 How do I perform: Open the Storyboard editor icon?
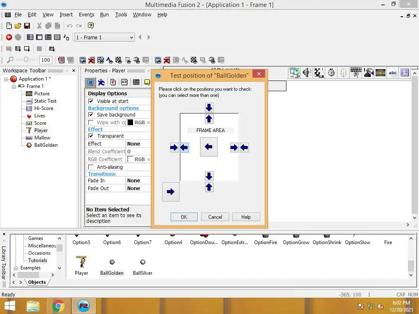coord(30,37)
